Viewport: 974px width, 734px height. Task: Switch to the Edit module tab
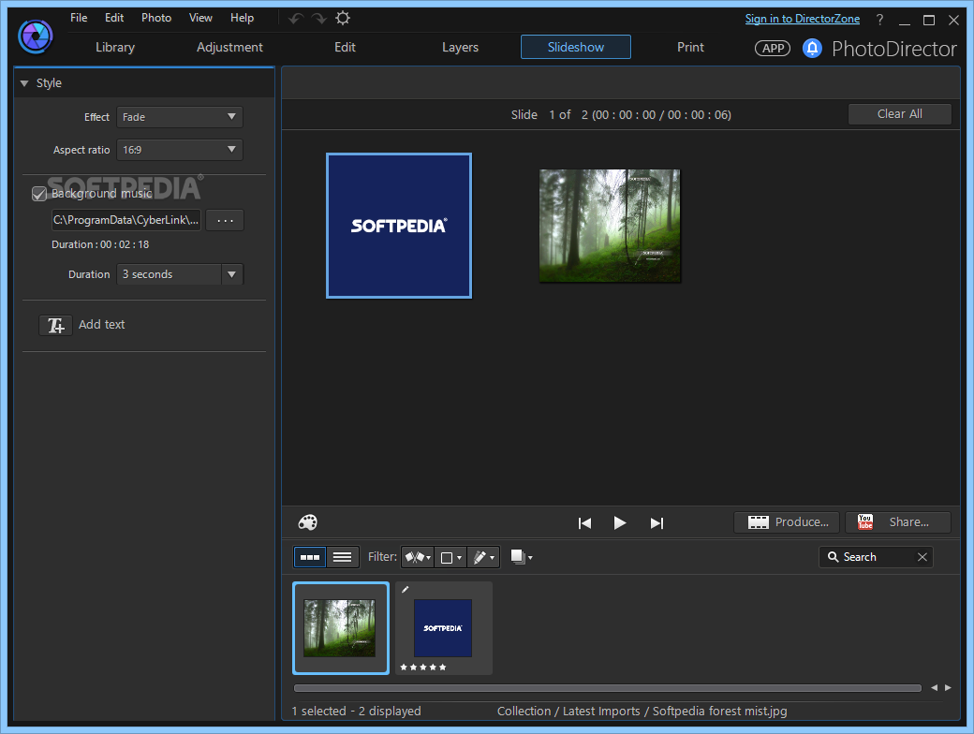[x=345, y=47]
